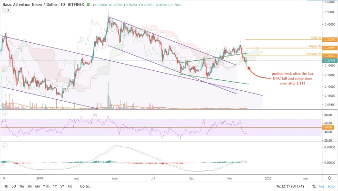Select the 1D time range

[6, 186]
